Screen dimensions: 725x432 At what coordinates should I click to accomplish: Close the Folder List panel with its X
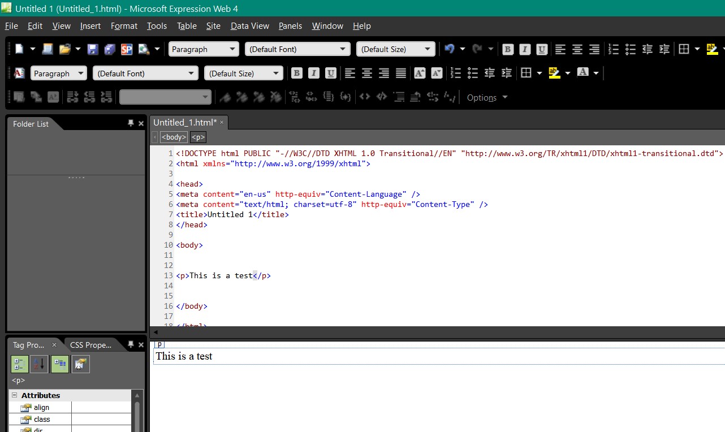[141, 123]
